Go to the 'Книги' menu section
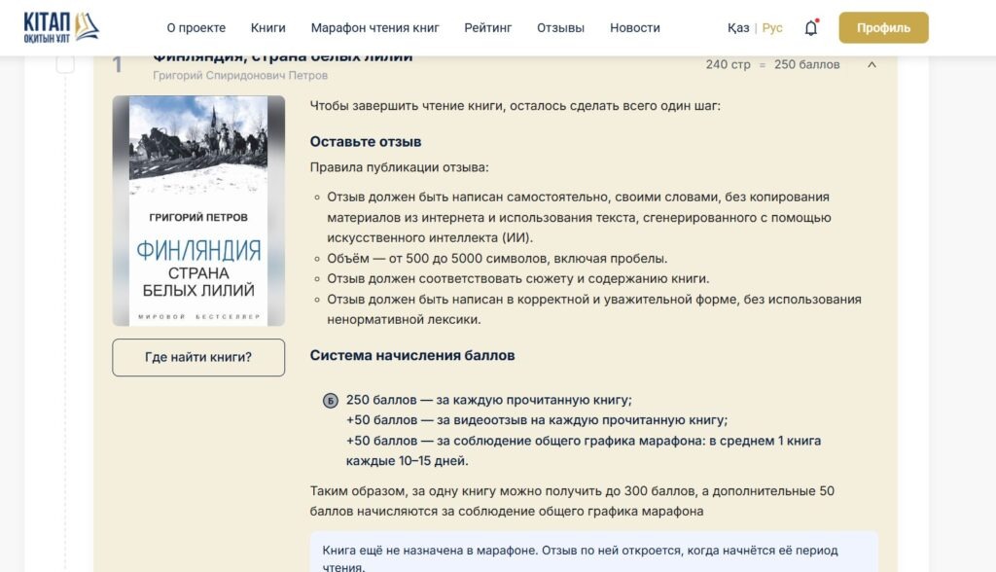The height and width of the screenshot is (572, 996). click(x=268, y=28)
